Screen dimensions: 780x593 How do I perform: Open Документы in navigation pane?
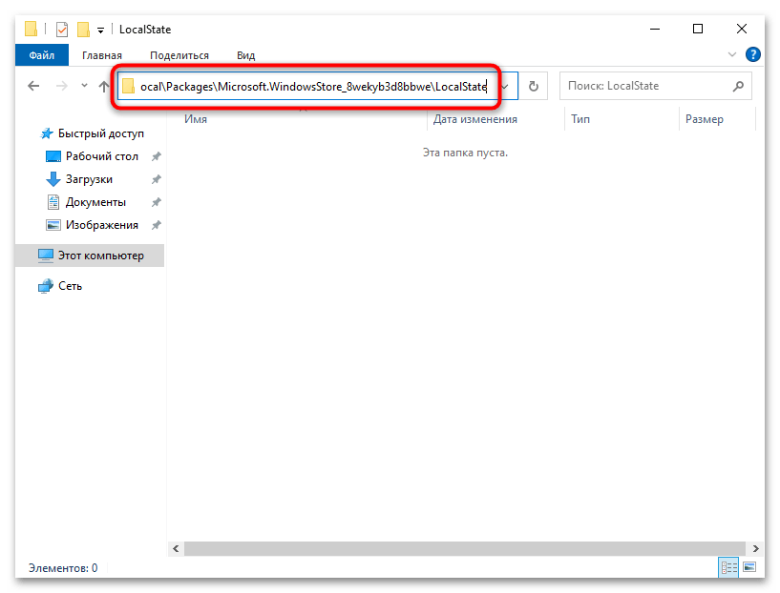coord(95,202)
